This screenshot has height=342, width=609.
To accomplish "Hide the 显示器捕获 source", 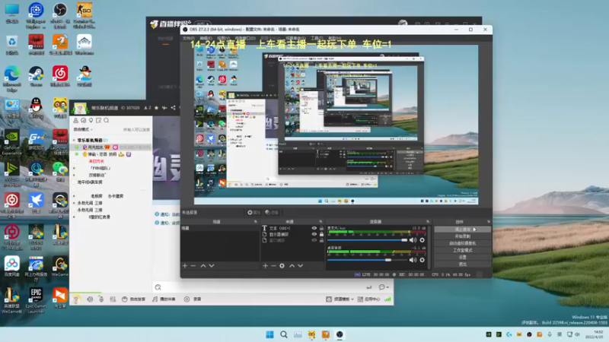I will 314,234.
